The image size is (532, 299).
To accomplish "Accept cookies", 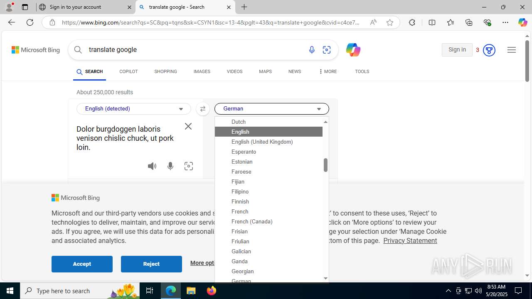I will (82, 264).
